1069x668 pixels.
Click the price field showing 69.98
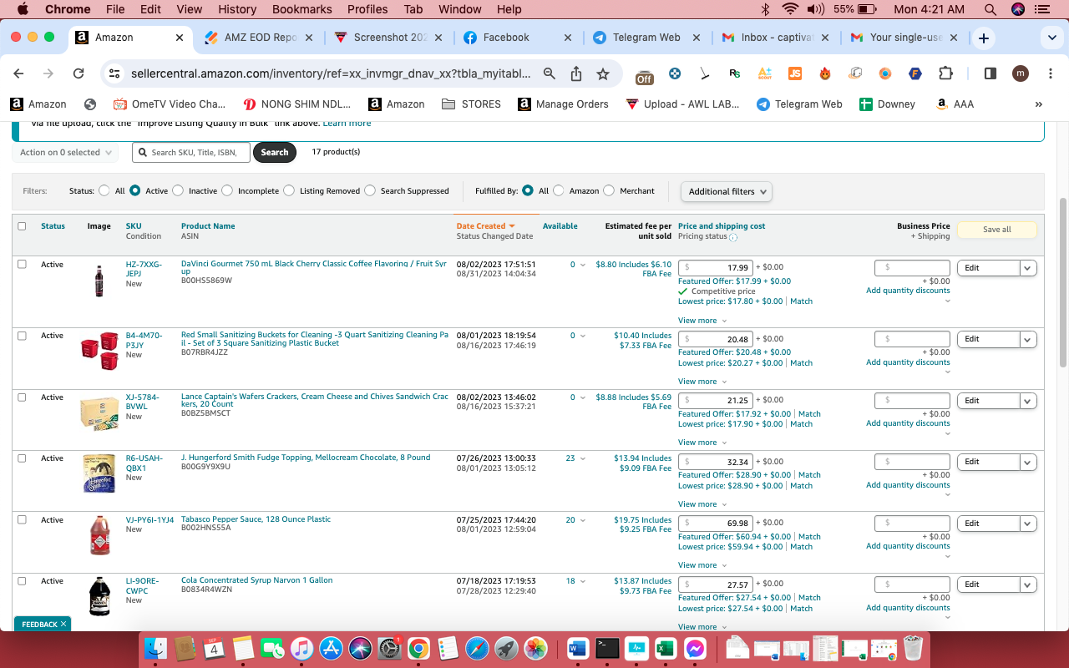pyautogui.click(x=716, y=524)
